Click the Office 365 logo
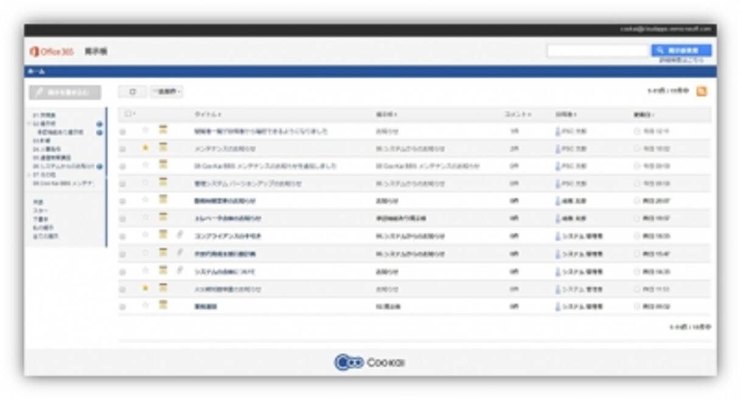Viewport: 741px width, 400px height. tap(52, 52)
